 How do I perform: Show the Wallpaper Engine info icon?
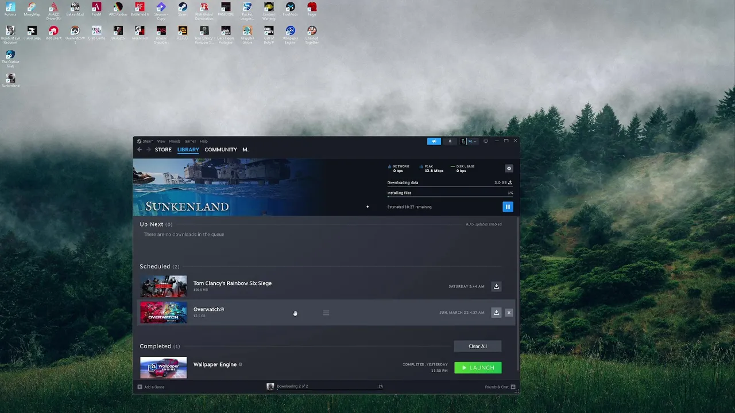pyautogui.click(x=241, y=365)
